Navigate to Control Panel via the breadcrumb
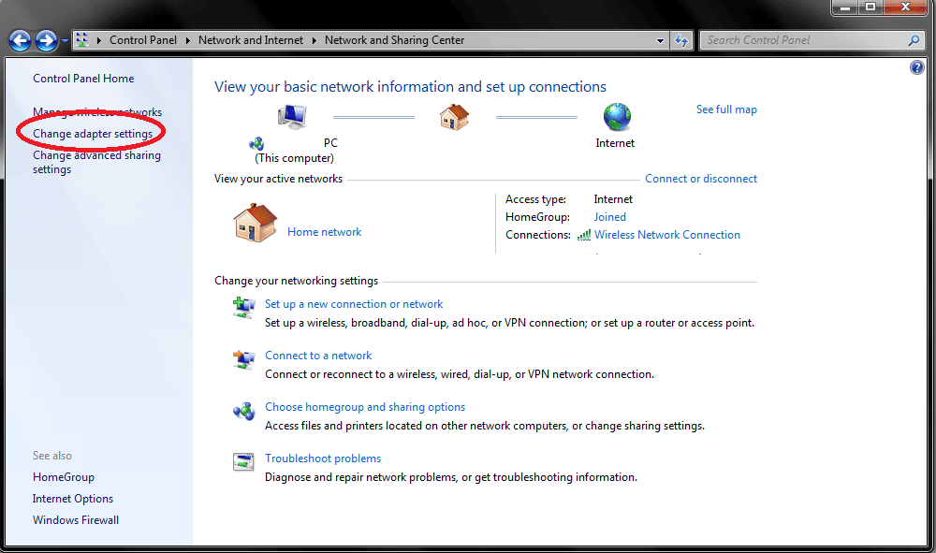 [143, 40]
